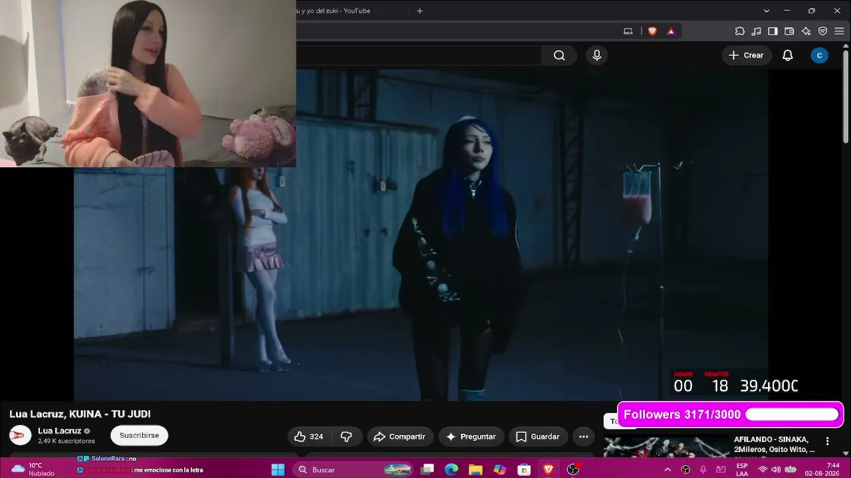This screenshot has width=851, height=478.
Task: Click the YouTube search magnifier button
Action: pos(559,56)
